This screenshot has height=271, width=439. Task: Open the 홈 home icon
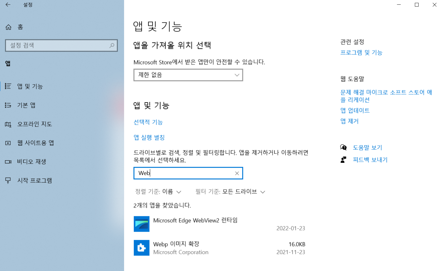click(8, 27)
